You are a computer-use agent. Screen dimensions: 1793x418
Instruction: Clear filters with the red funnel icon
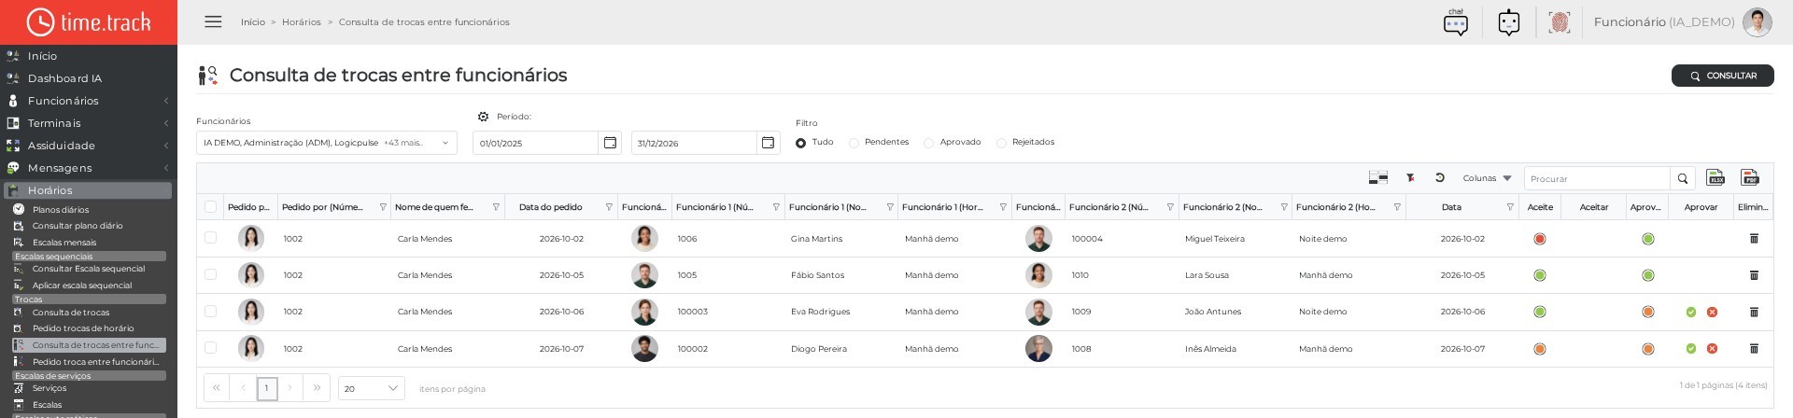point(1410,178)
